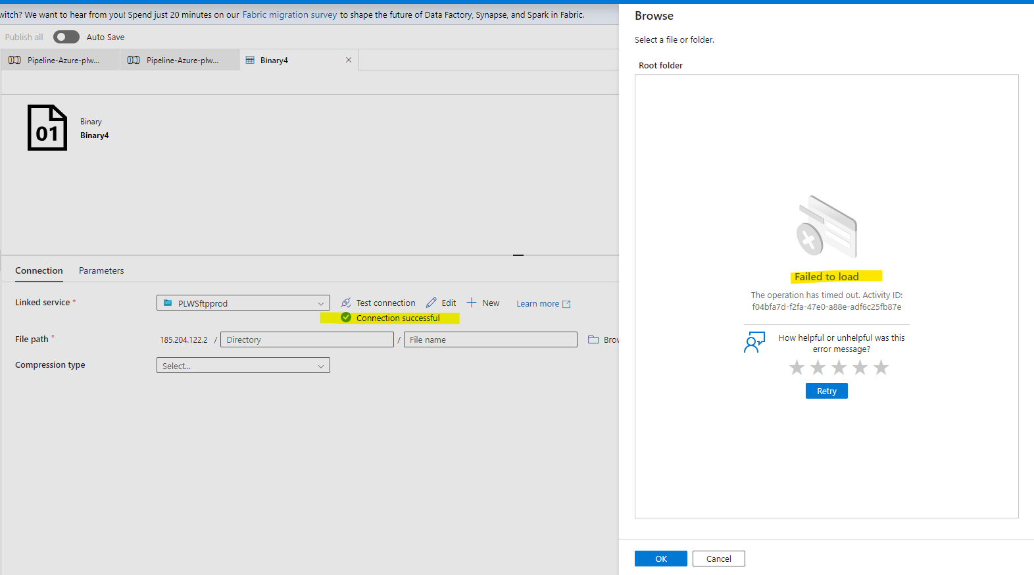Screen dimensions: 1034x575
Task: Click the Retry button
Action: [x=827, y=391]
